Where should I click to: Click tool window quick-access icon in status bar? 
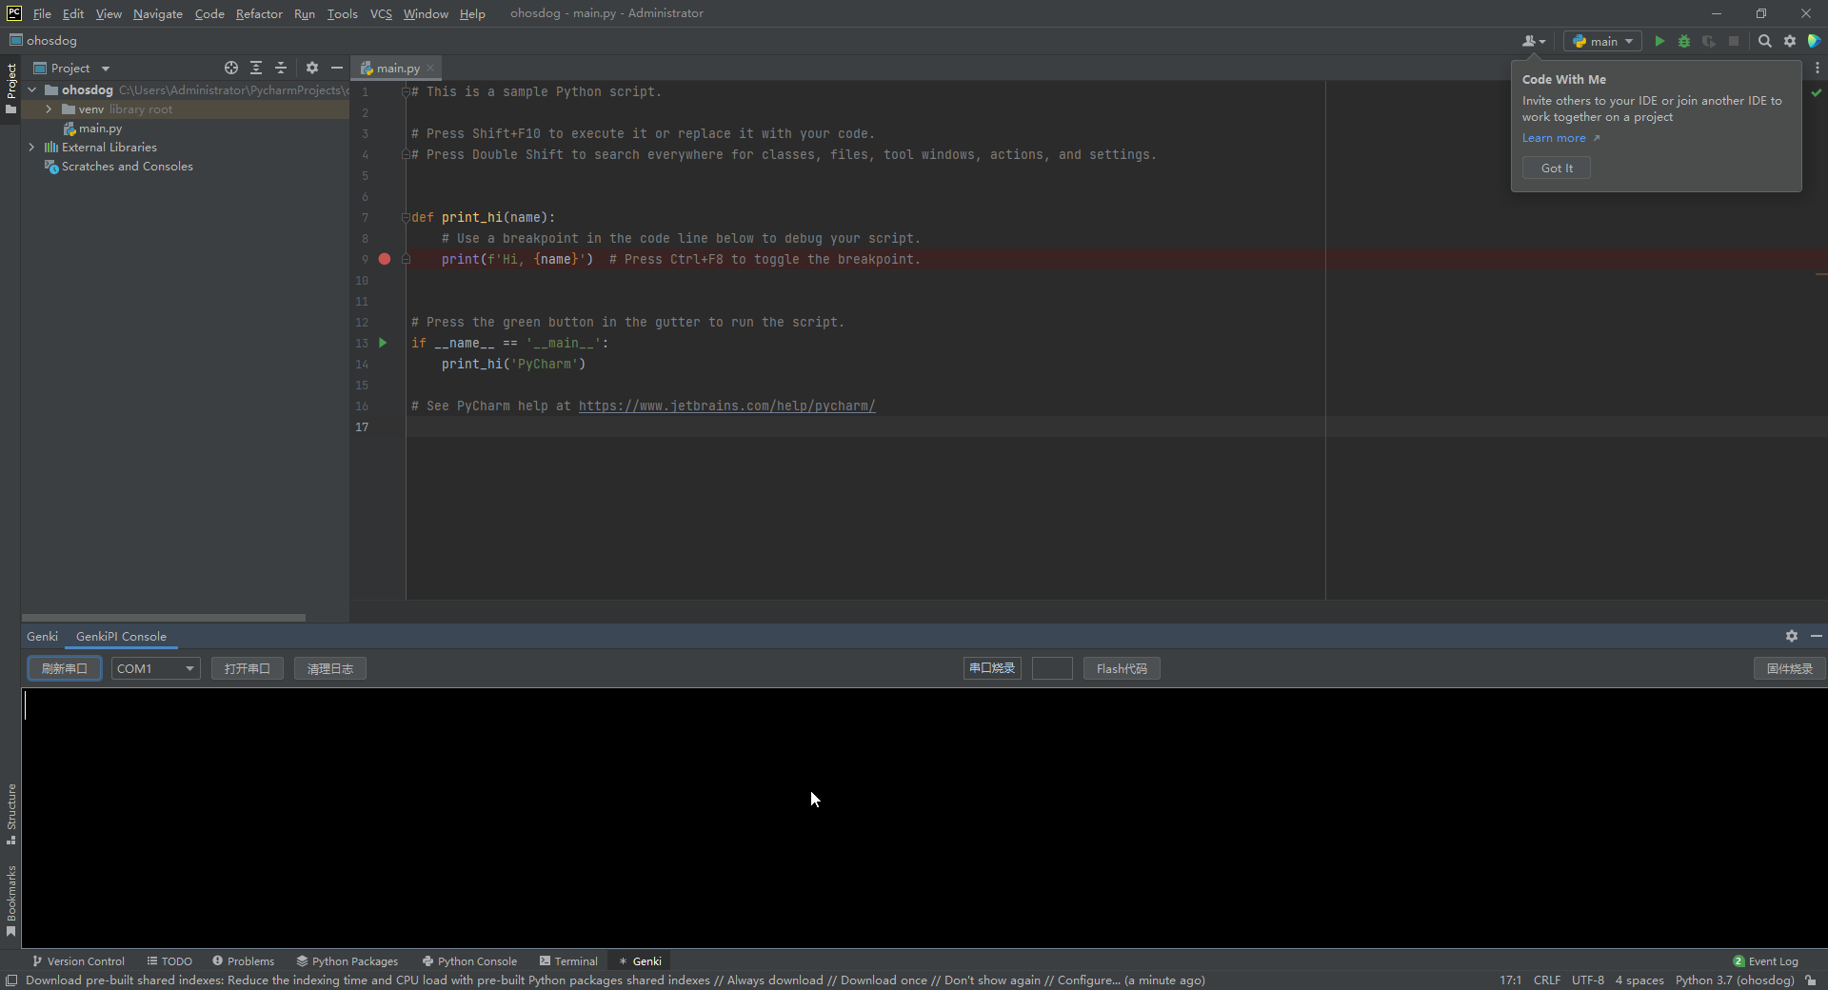(11, 980)
